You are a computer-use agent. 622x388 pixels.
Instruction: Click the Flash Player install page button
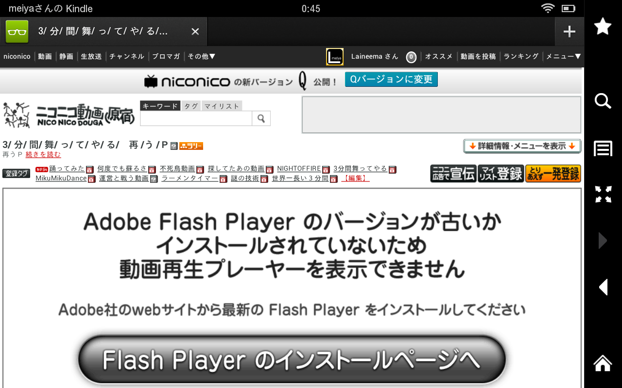click(292, 359)
